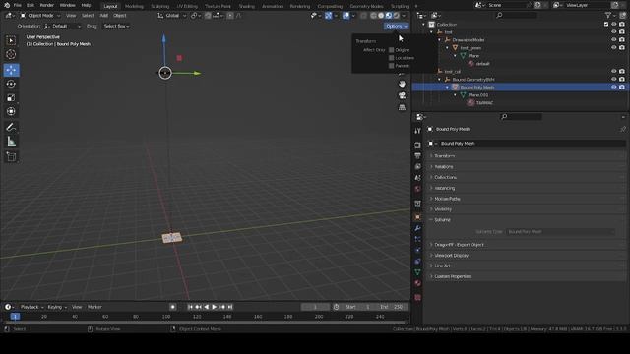Disable render camera for Bound Geometry BVH
The image size is (630, 354).
pyautogui.click(x=622, y=79)
